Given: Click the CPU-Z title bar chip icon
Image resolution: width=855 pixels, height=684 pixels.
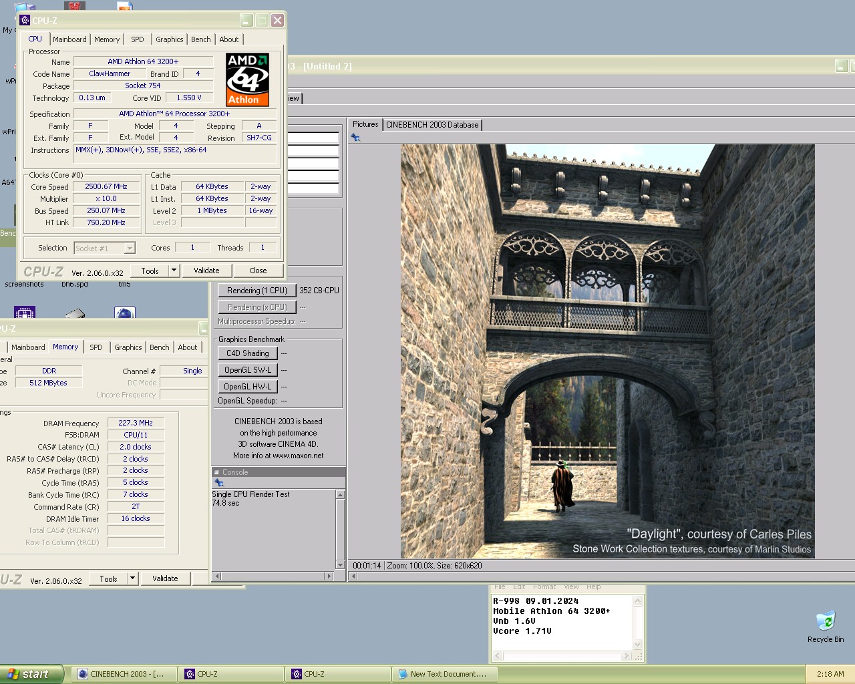Looking at the screenshot, I should pos(25,20).
